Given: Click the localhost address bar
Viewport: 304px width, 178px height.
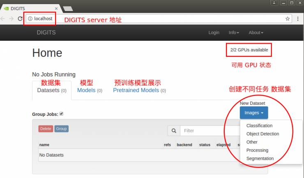Looking at the screenshot, I should tap(159, 18).
